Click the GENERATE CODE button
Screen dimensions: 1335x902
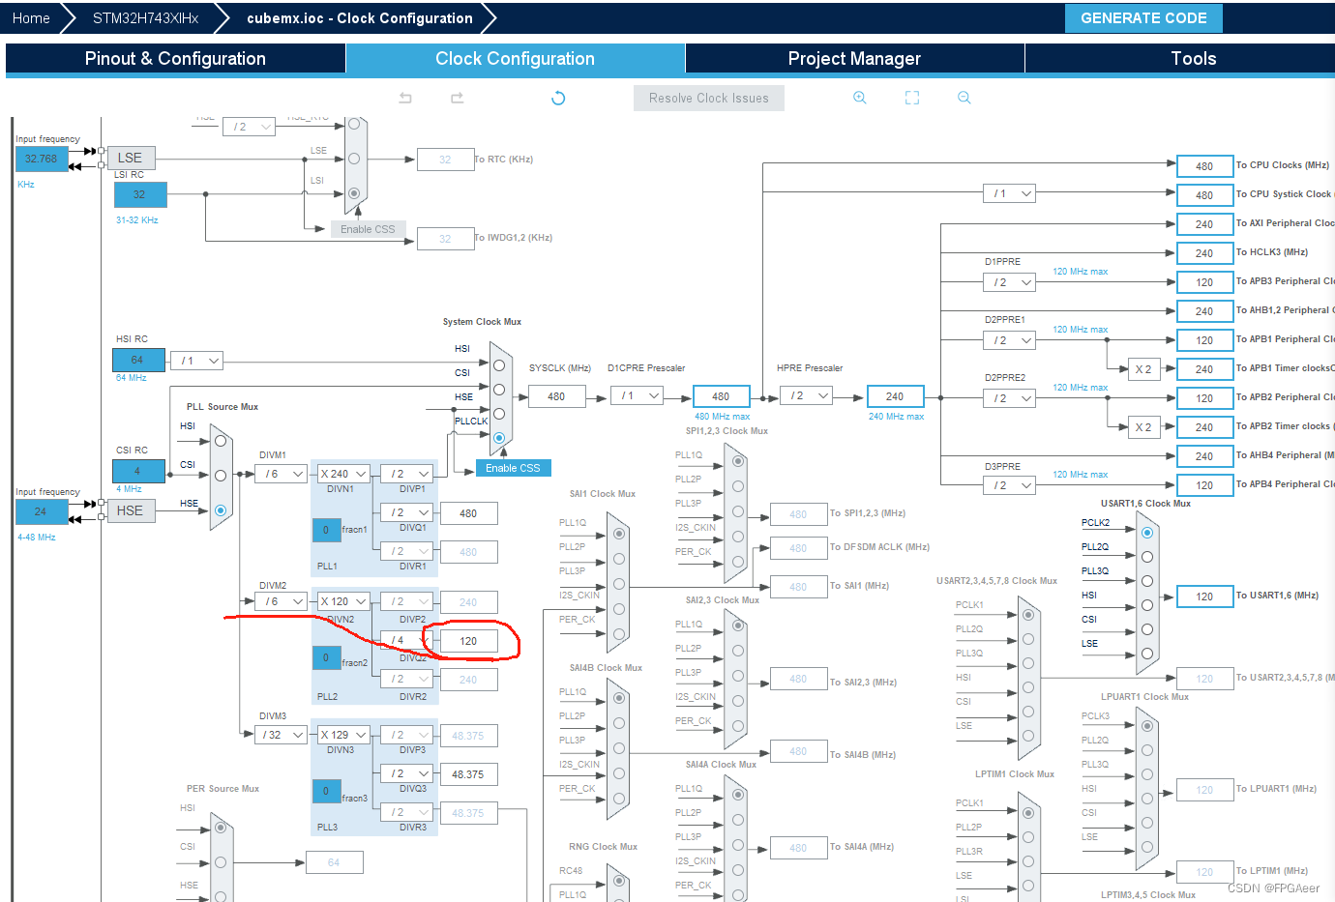(x=1143, y=18)
